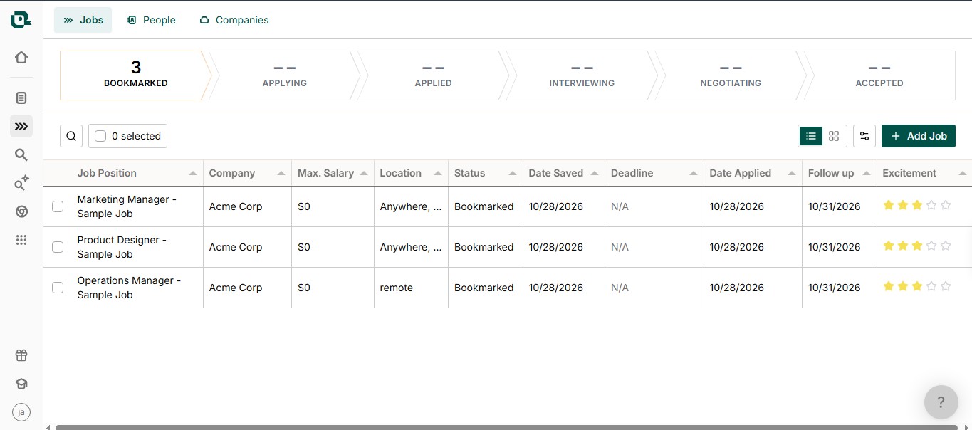Set Product Designer excitement to four stars
This screenshot has width=972, height=430.
tap(931, 246)
